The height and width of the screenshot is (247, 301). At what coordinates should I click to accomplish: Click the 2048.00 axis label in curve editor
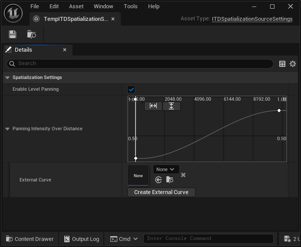(x=173, y=99)
